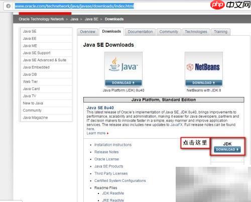The image size is (251, 202).
Task: Open the Oracle License link
Action: click(106, 159)
